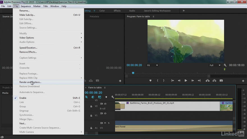The image size is (247, 139).
Task: Select Earthtrine_Farms_Broll_Produce_SM_01.mp4 clip
Action: (167, 106)
